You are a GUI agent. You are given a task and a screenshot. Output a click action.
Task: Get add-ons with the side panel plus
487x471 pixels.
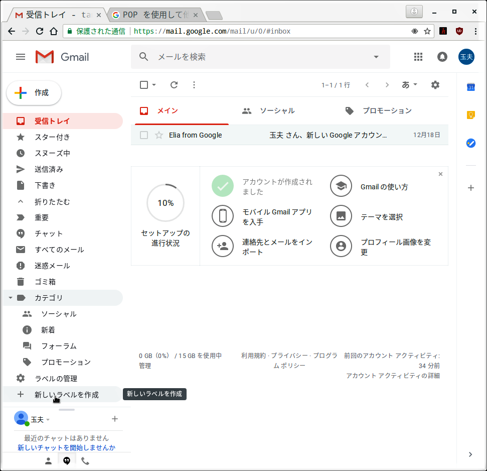[471, 188]
